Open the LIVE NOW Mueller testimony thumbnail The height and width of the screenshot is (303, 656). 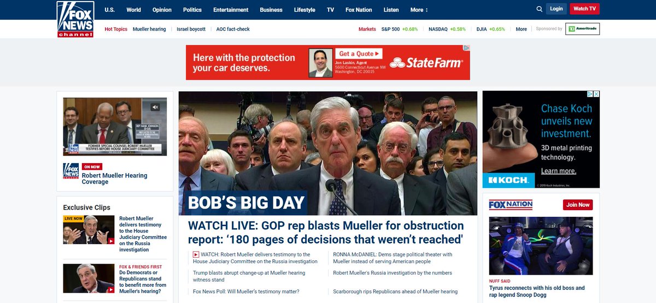89,230
